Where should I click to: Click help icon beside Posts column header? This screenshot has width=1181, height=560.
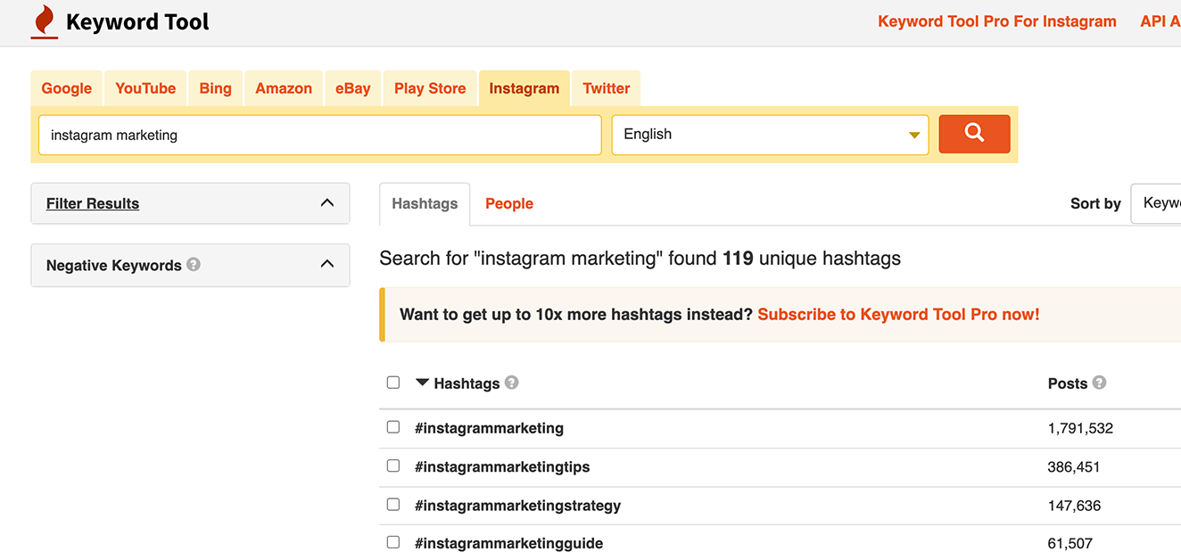pos(1099,383)
